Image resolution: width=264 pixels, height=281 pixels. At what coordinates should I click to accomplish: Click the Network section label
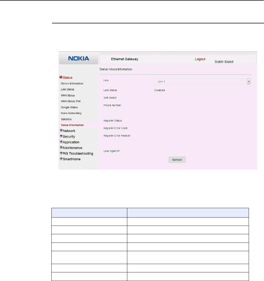coord(69,131)
